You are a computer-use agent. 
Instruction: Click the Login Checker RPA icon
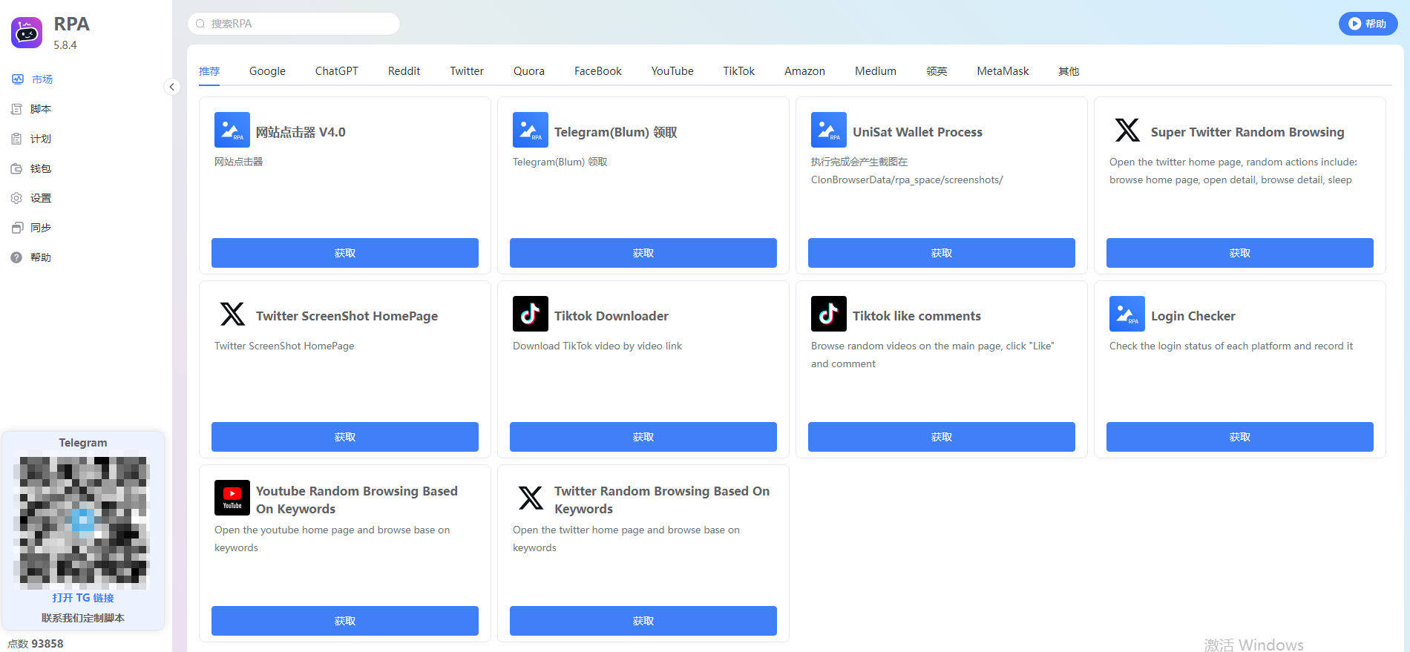1127,314
